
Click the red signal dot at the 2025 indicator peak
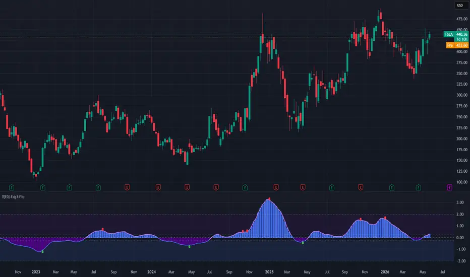[269, 199]
